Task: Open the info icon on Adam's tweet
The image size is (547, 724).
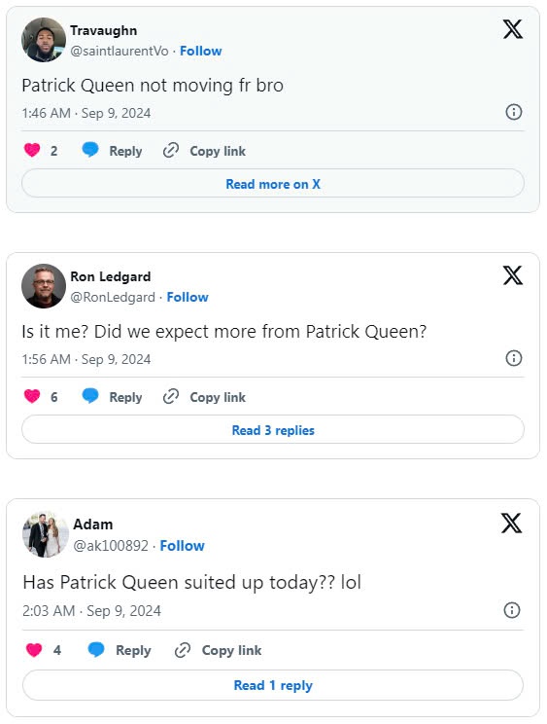Action: tap(511, 610)
